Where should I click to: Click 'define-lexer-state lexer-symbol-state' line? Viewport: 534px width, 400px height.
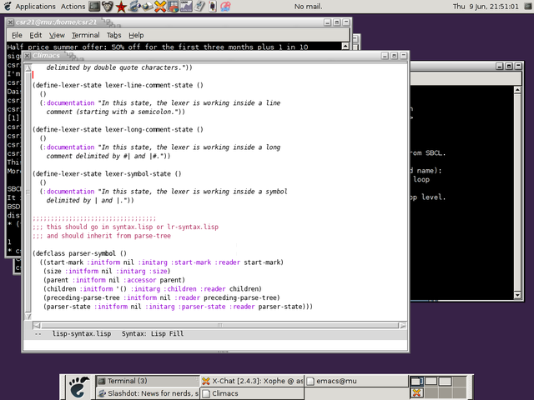coord(107,173)
